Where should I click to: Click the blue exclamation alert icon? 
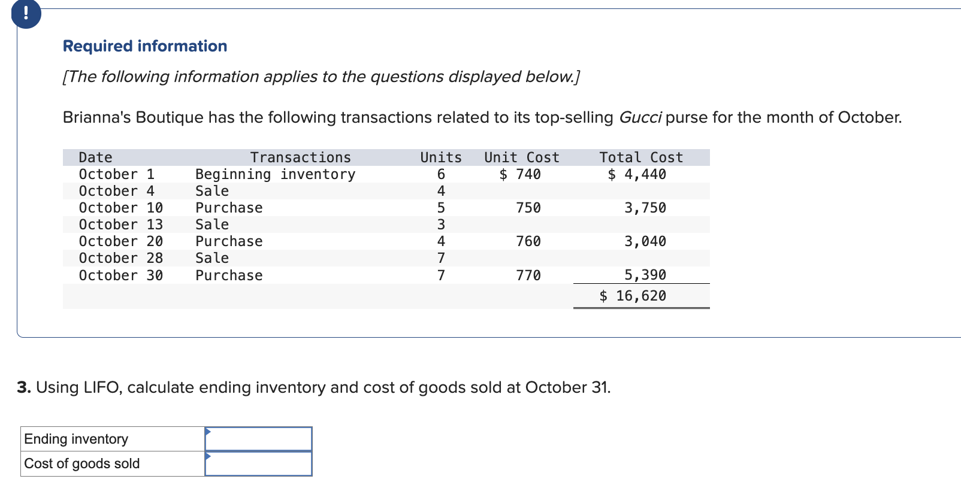pos(26,14)
